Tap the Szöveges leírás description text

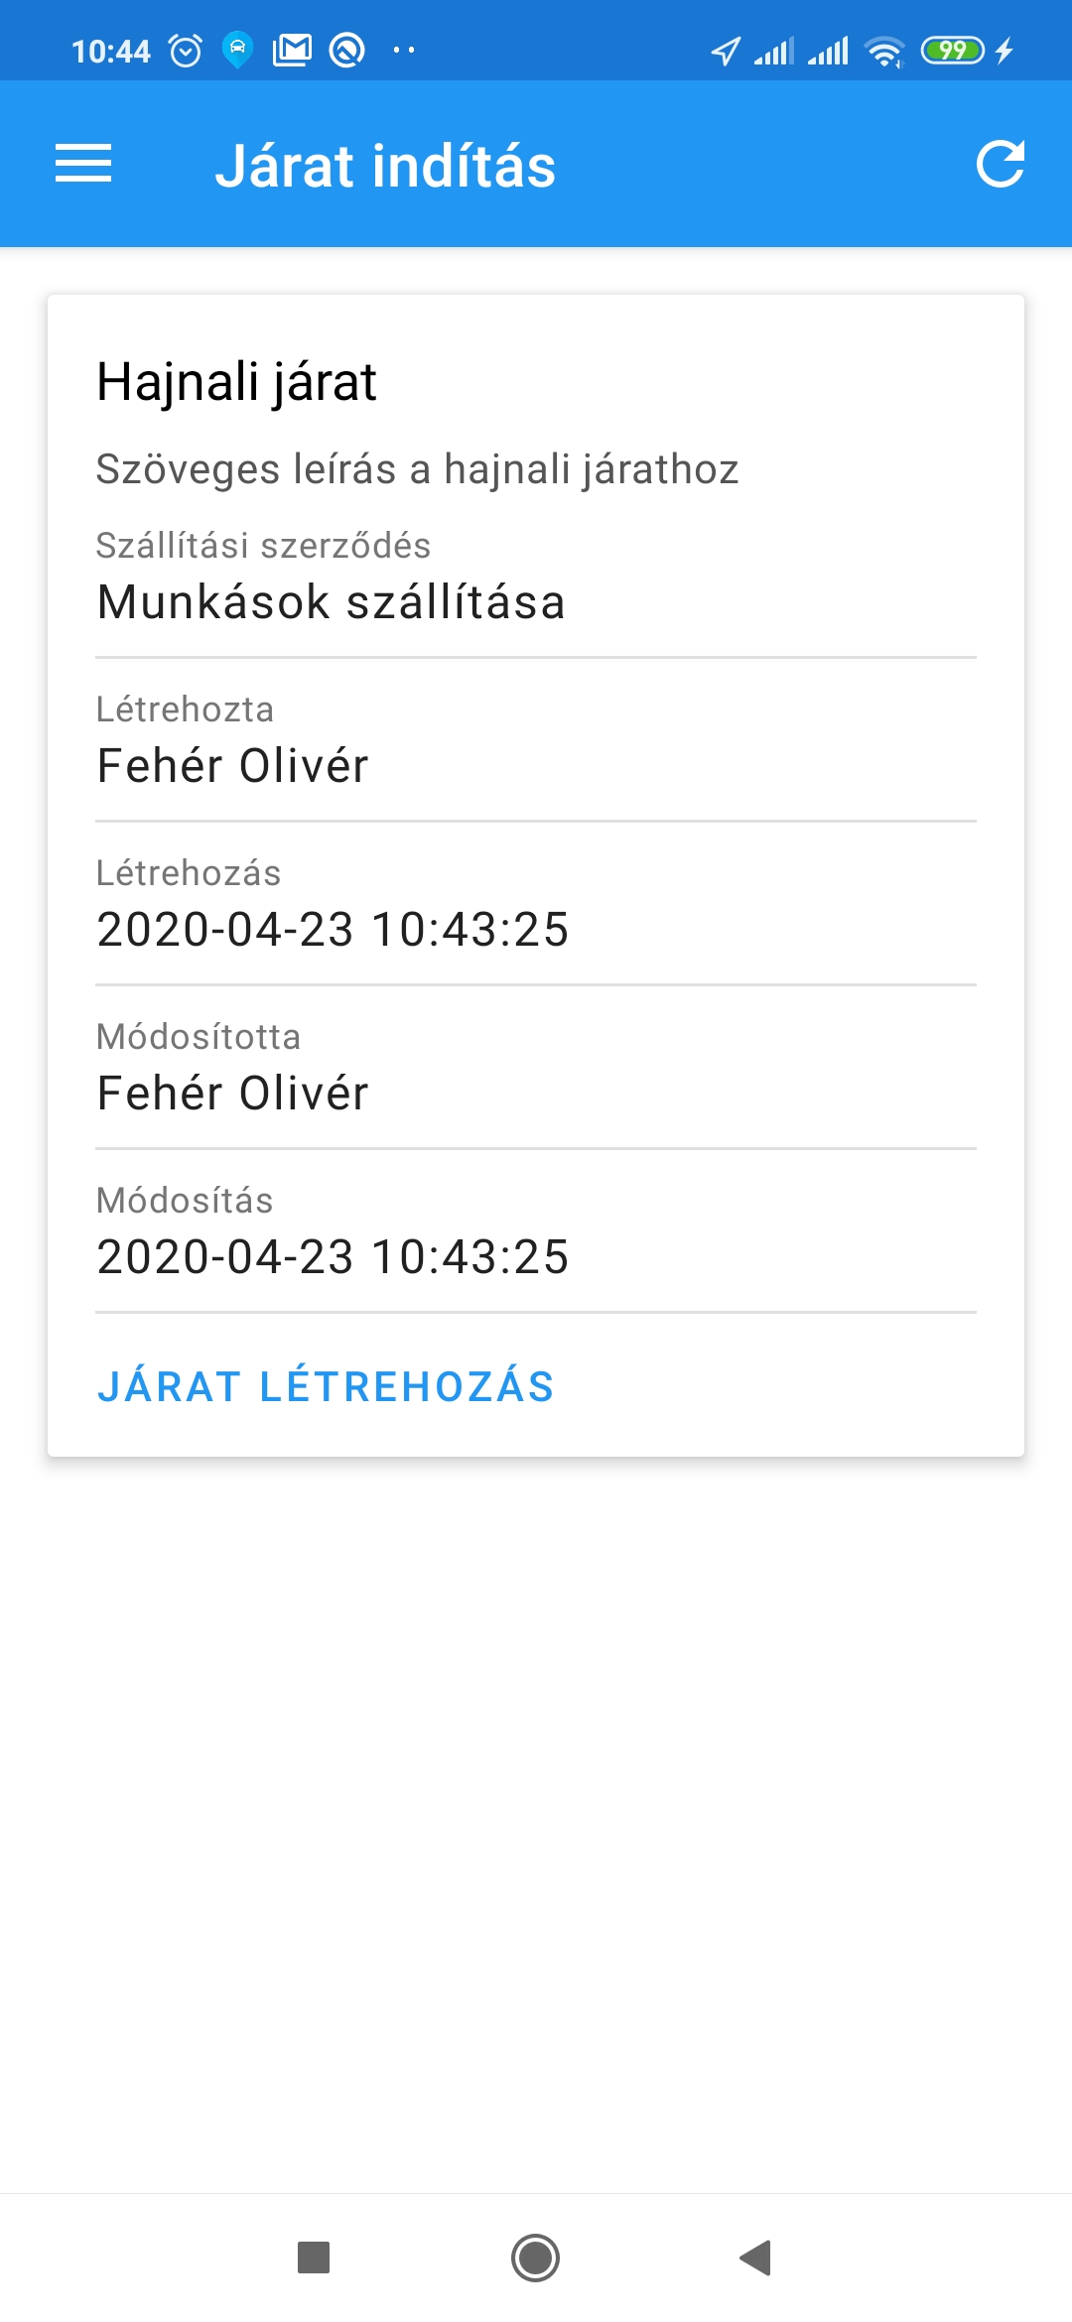[417, 469]
